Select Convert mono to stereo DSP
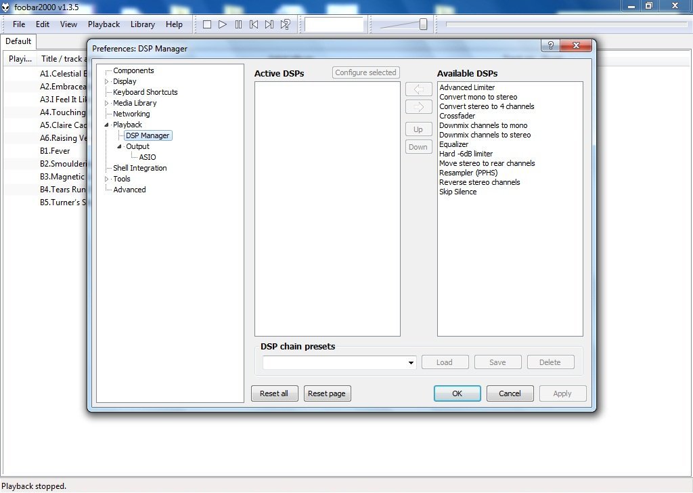Viewport: 693px width, 493px height. point(478,97)
